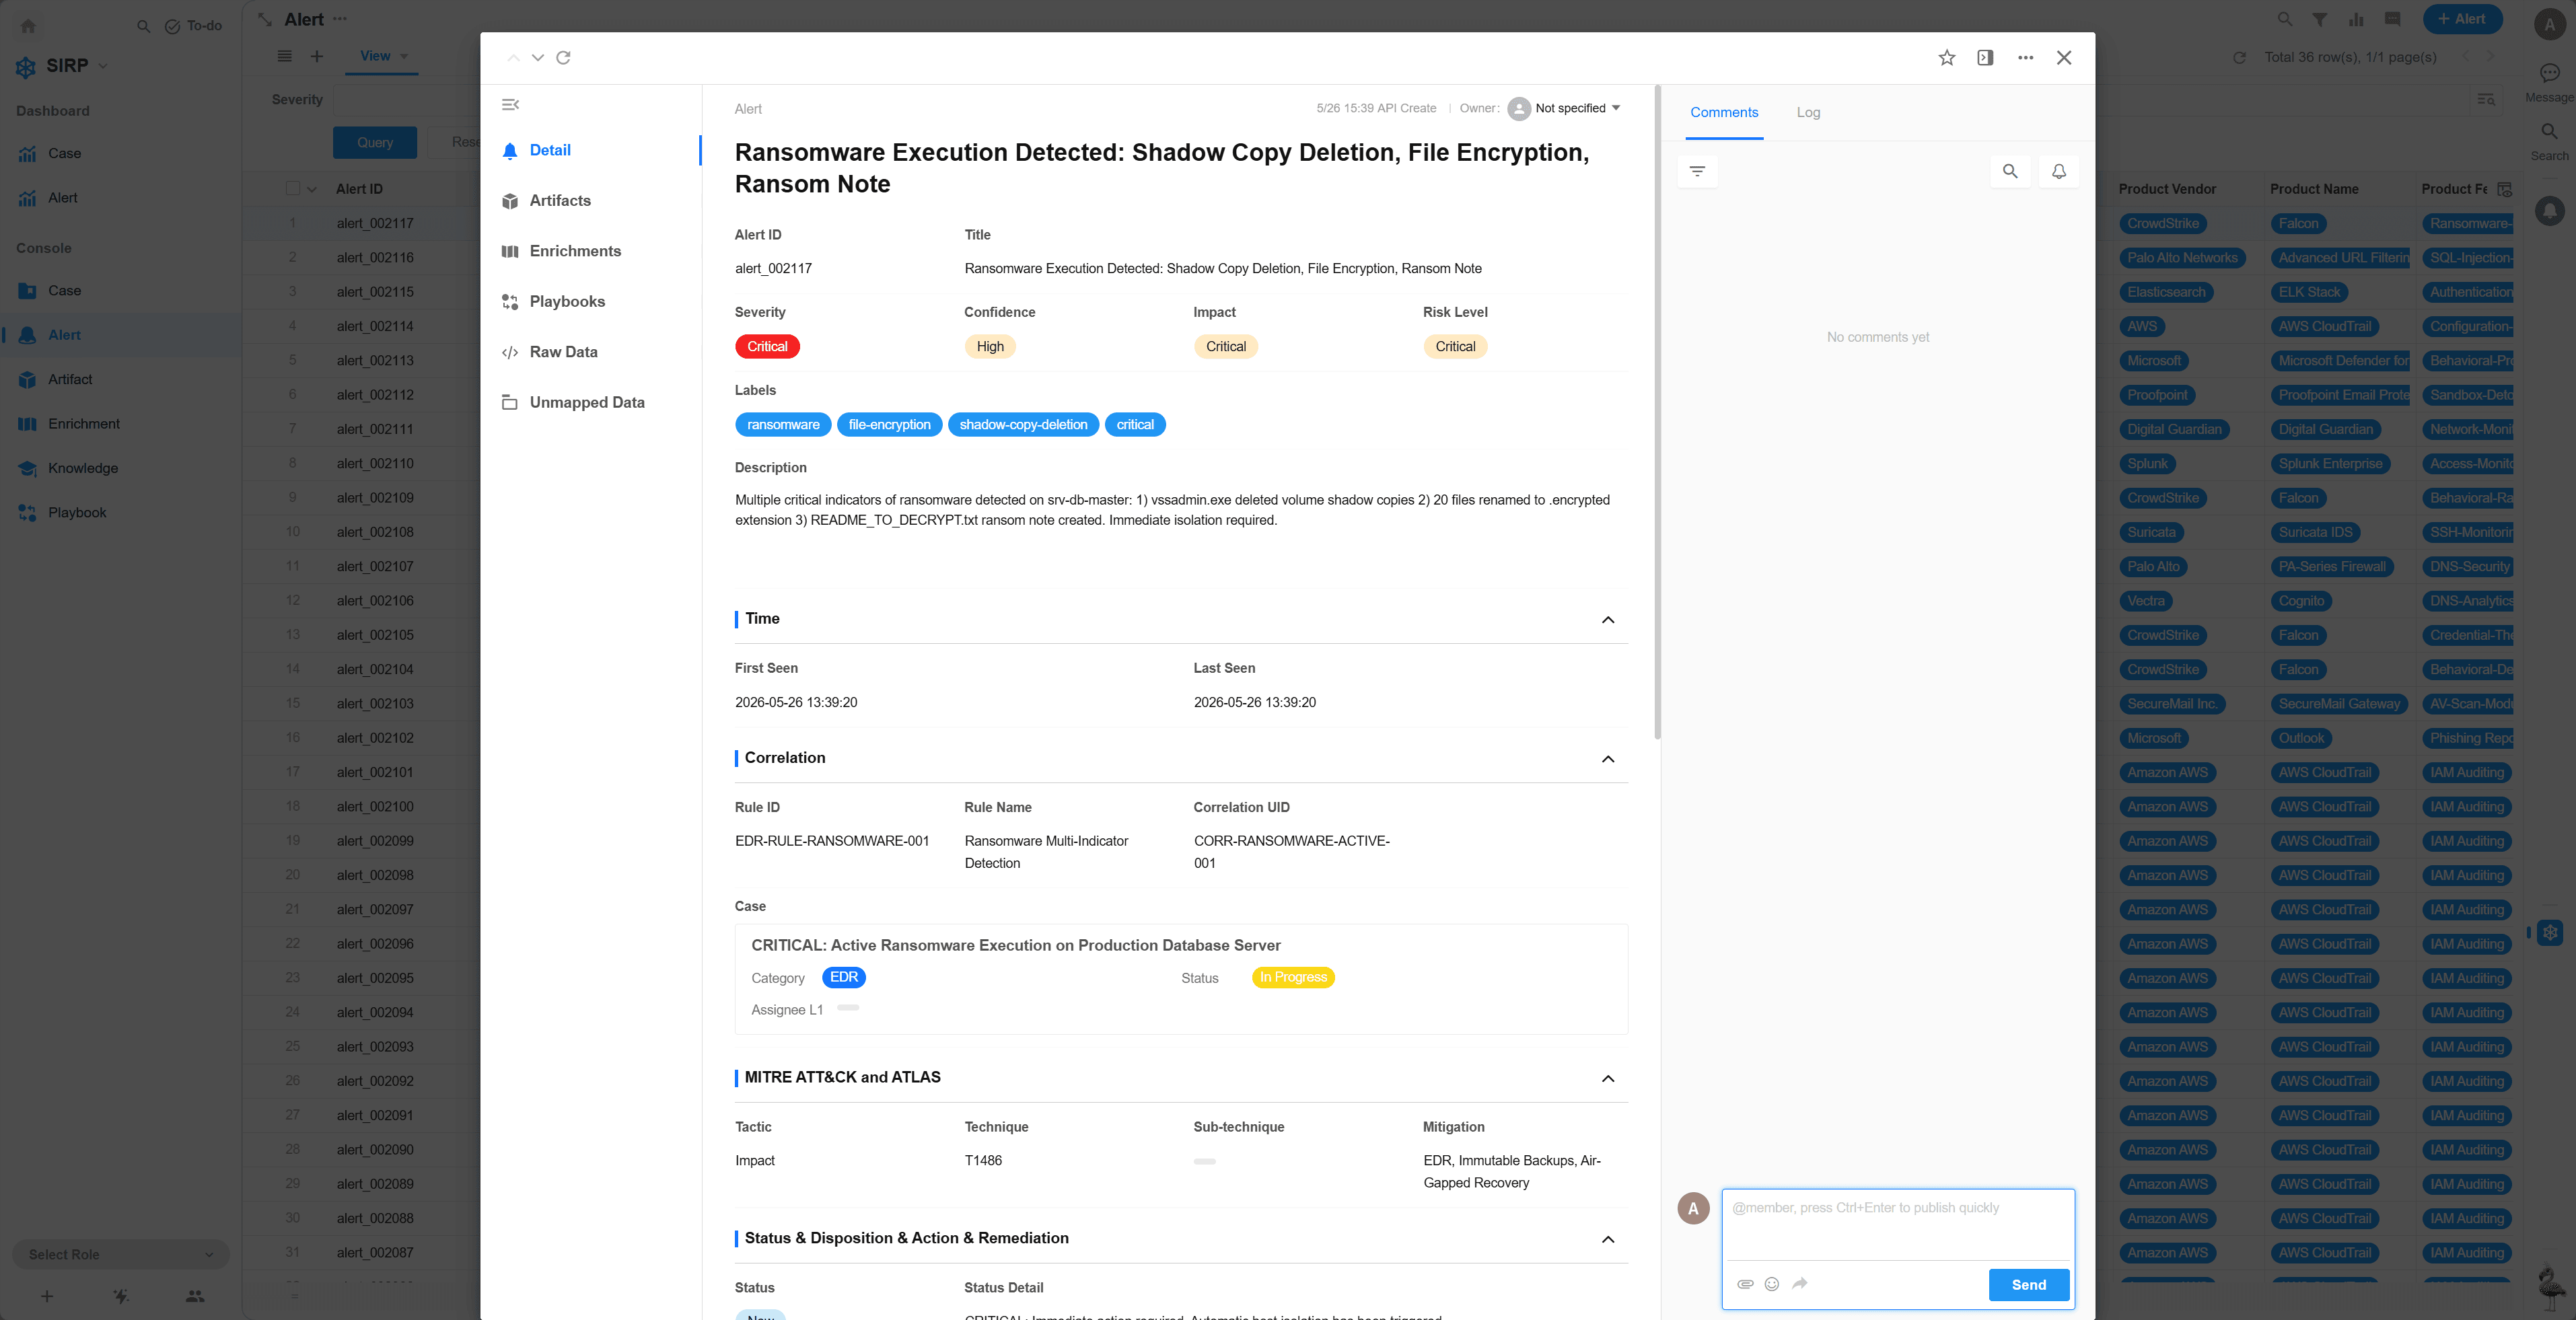Search comments with the magnifier icon
Viewport: 2576px width, 1320px height.
point(2010,171)
